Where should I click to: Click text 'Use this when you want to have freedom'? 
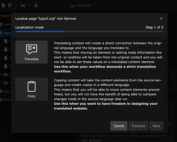90,104
